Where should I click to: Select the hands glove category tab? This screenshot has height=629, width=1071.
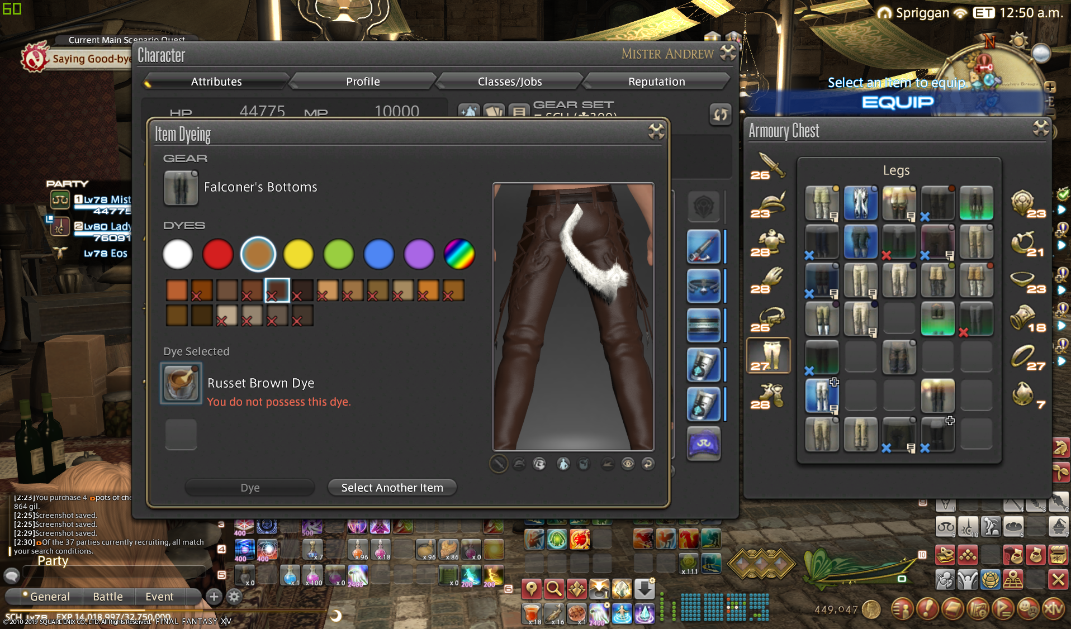769,280
